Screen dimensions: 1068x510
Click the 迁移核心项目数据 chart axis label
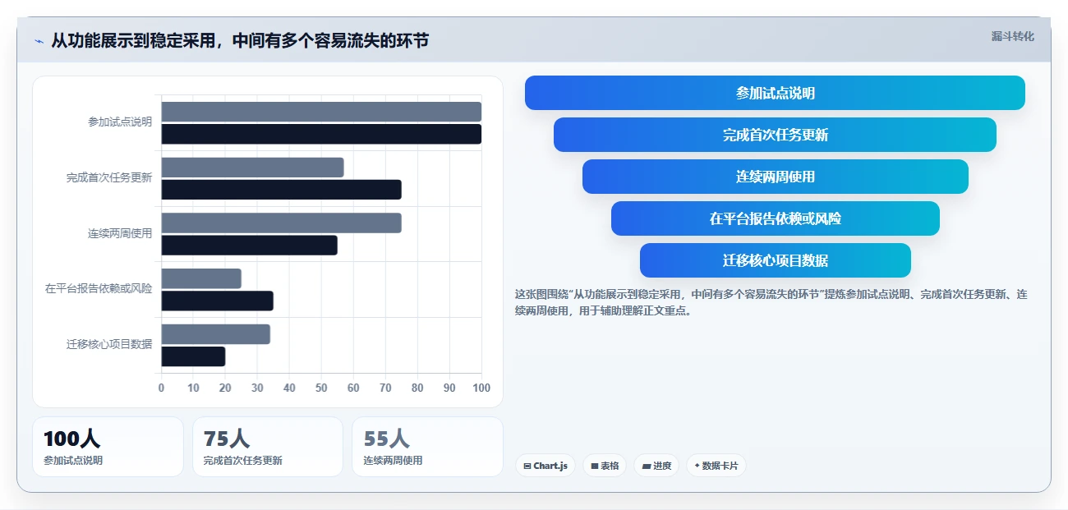(x=109, y=344)
